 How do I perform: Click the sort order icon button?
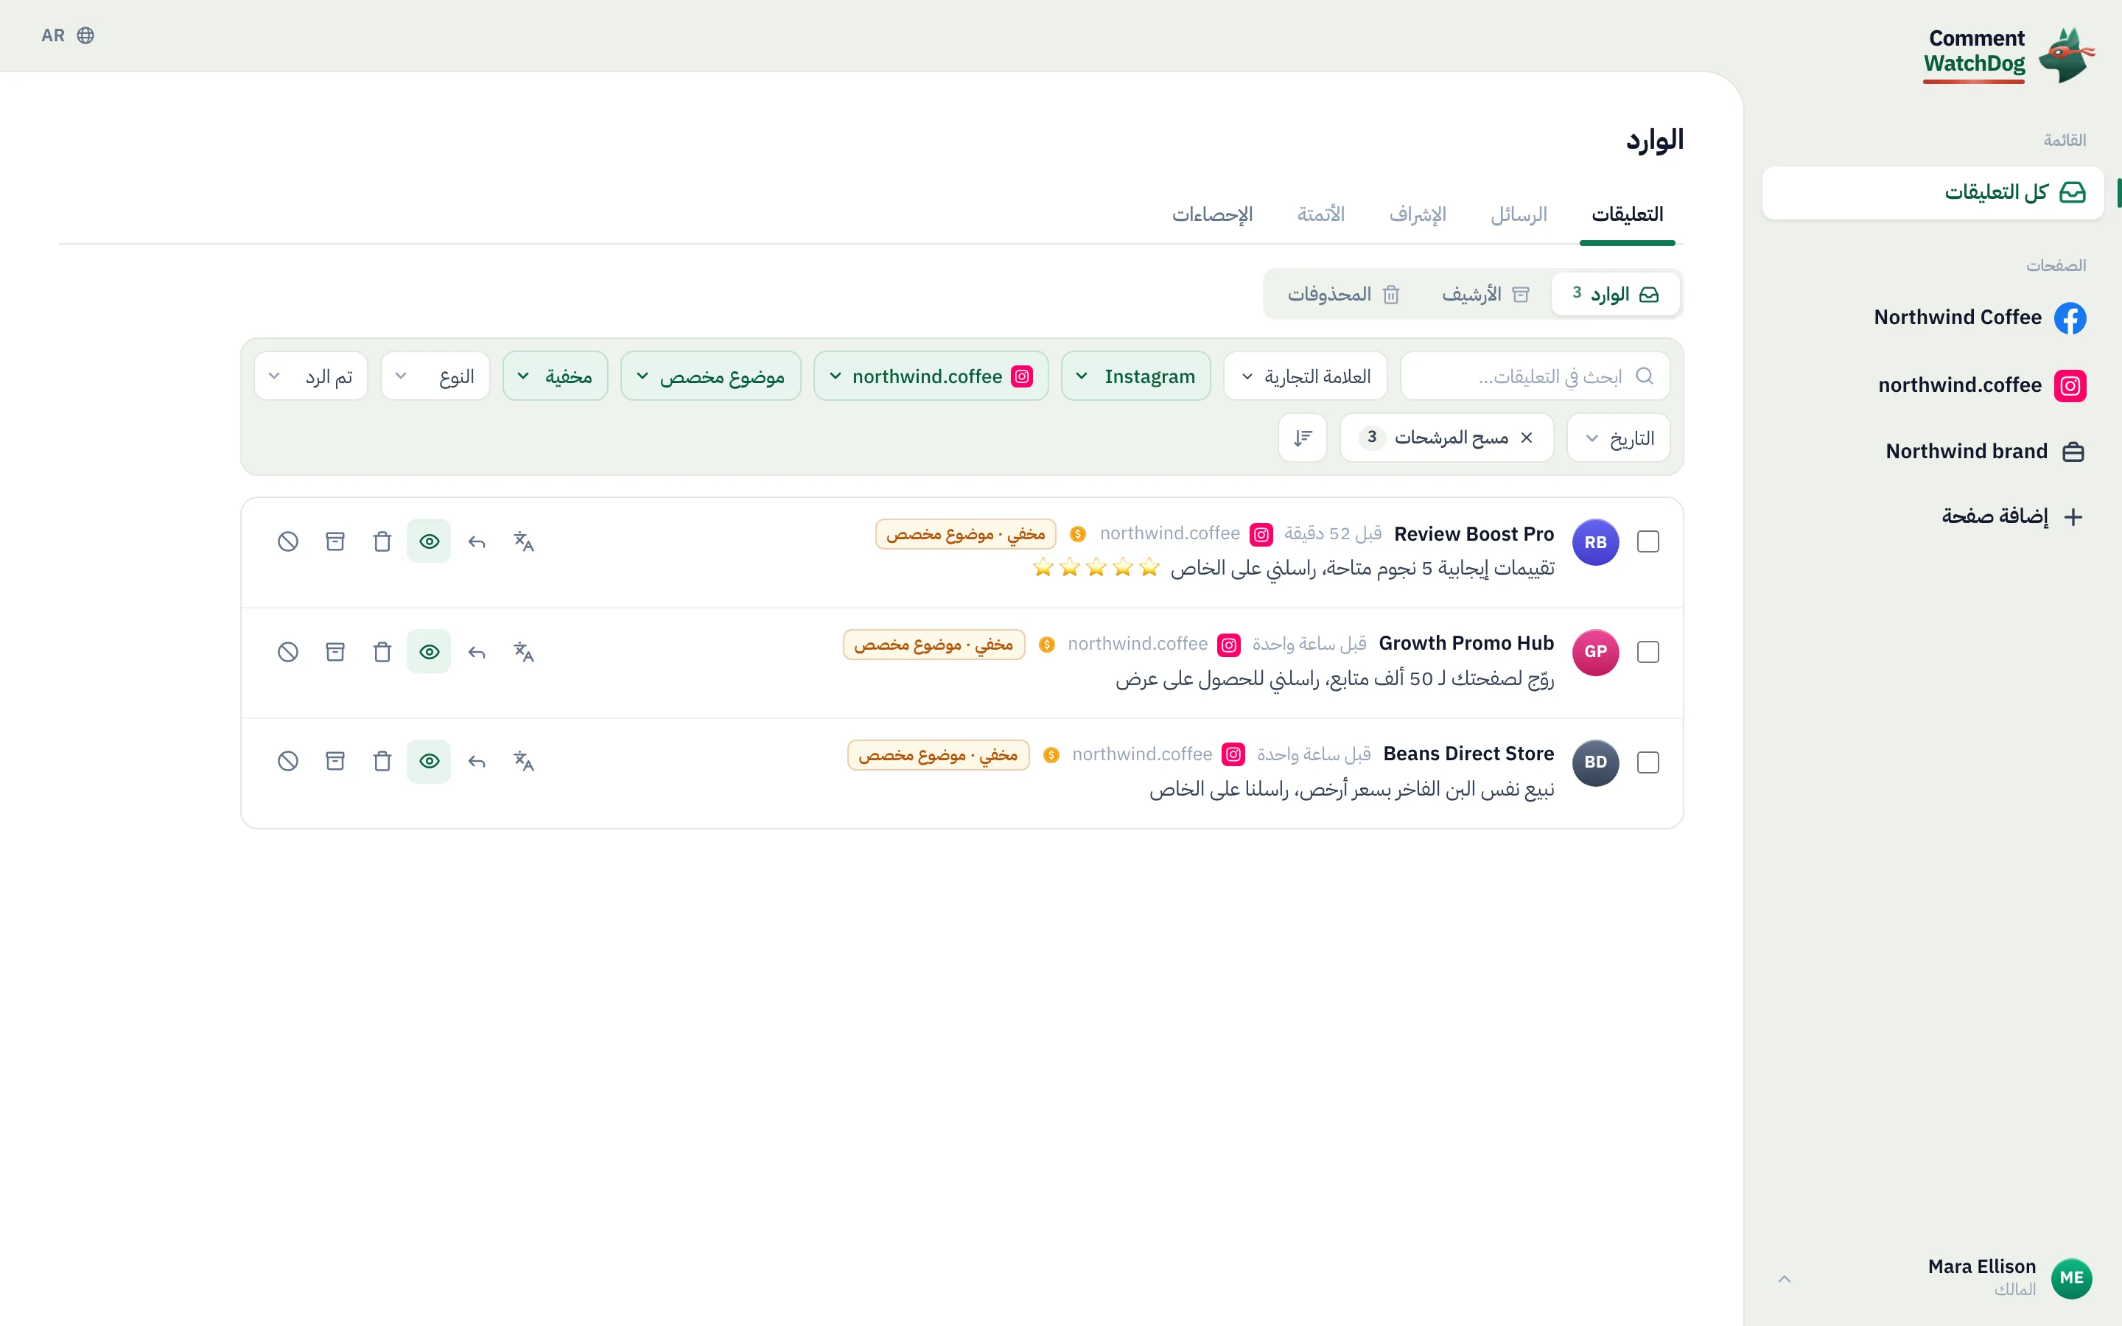click(1302, 437)
